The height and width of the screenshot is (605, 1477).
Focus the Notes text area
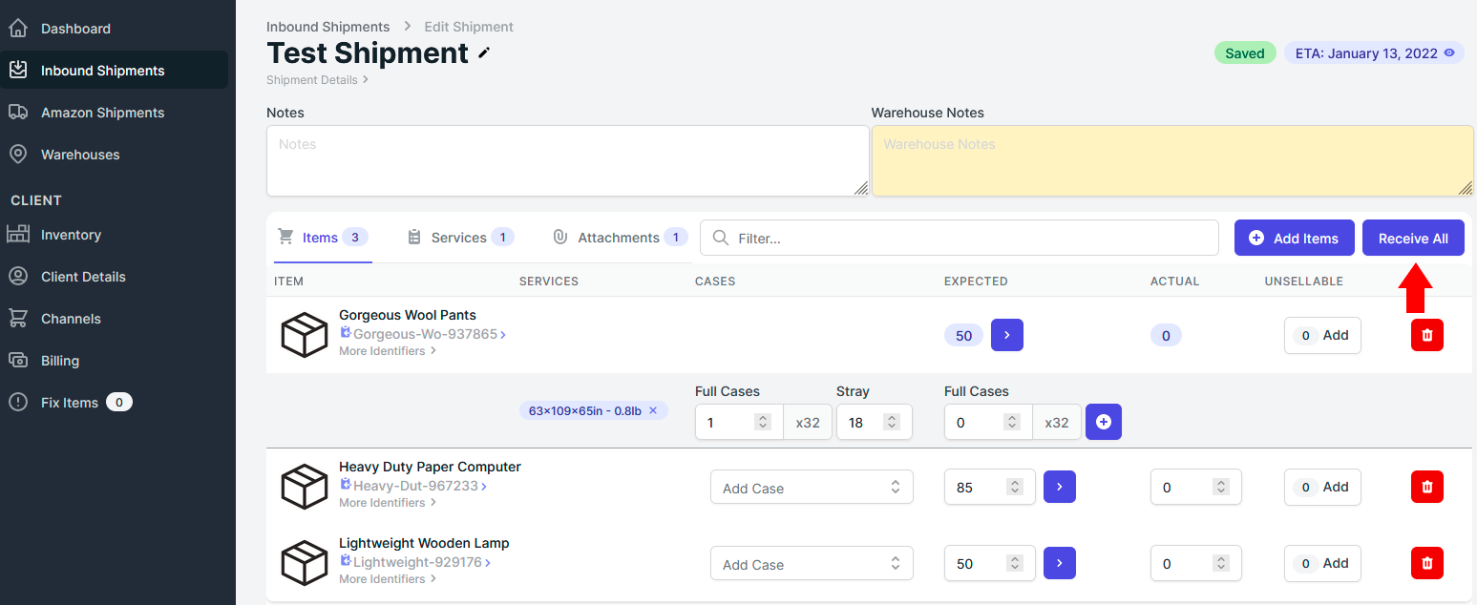(x=567, y=160)
